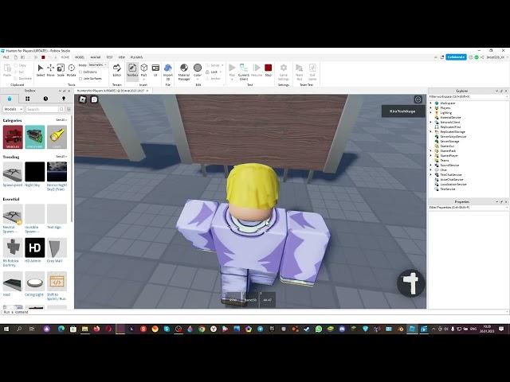Switch to the VIEW ribbon tab
The image size is (510, 382).
click(122, 57)
